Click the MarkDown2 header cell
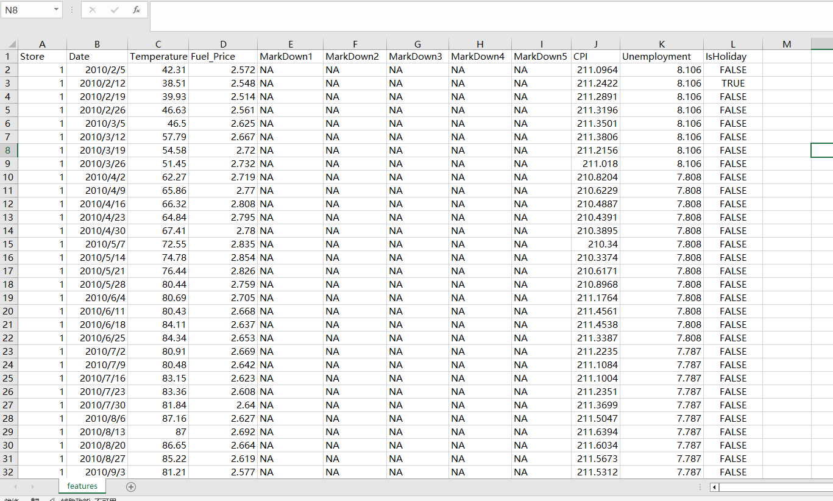Image resolution: width=833 pixels, height=501 pixels. (355, 56)
